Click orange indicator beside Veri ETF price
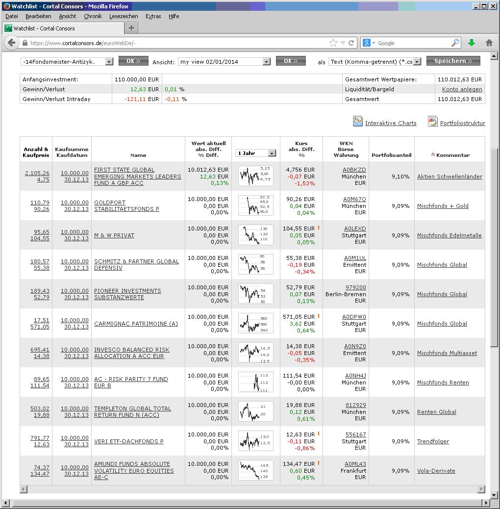This screenshot has height=509, width=500. (319, 433)
